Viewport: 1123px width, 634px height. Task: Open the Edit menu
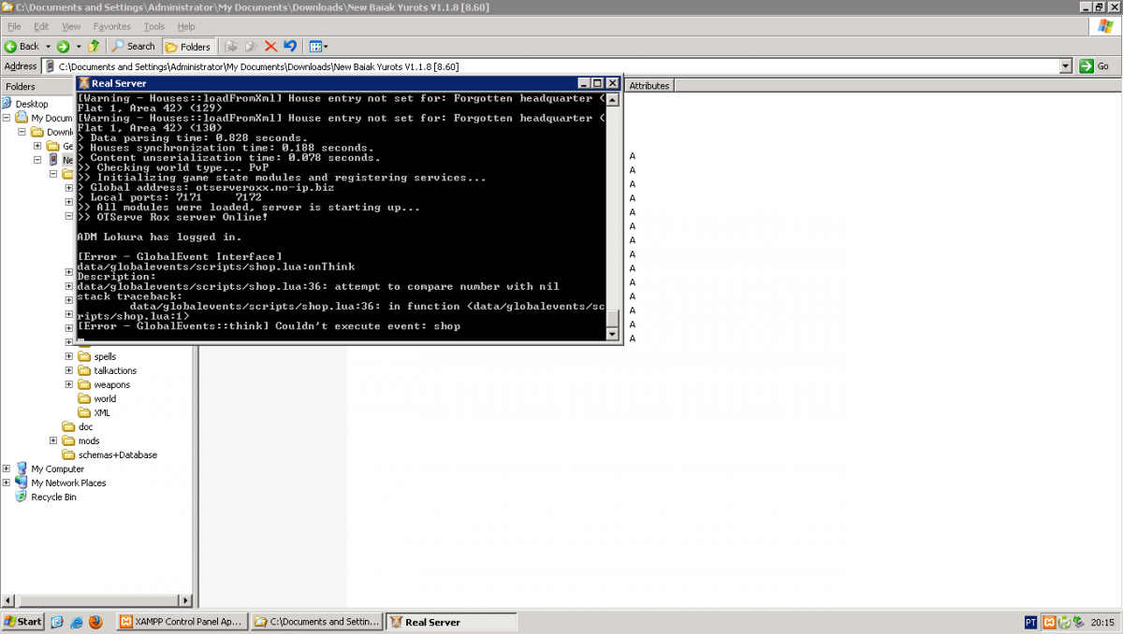pyautogui.click(x=42, y=26)
